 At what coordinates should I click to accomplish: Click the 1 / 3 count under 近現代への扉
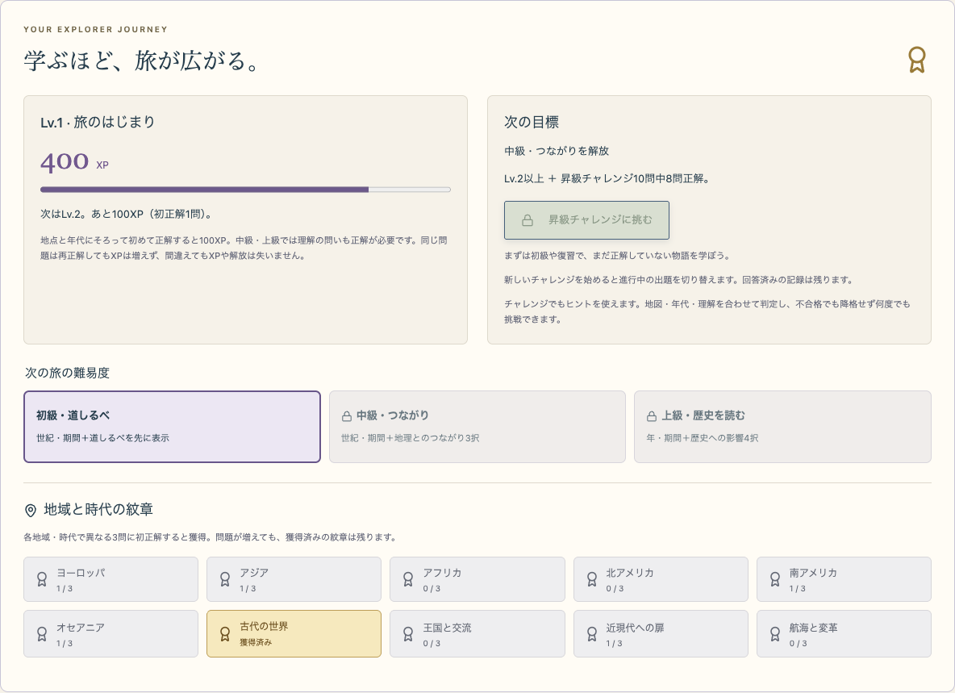click(615, 644)
